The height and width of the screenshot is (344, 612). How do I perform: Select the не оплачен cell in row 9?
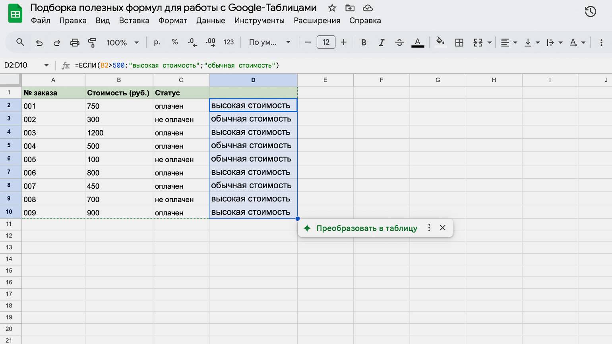[181, 199]
